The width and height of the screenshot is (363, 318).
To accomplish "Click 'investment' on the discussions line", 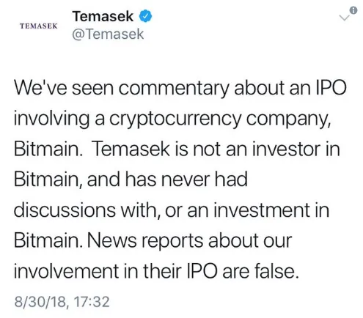I will [x=262, y=210].
